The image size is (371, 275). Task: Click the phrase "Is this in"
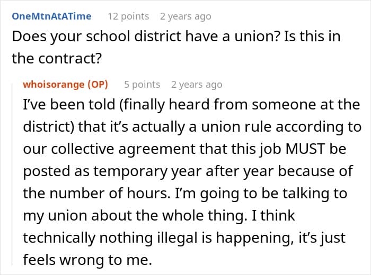click(312, 36)
